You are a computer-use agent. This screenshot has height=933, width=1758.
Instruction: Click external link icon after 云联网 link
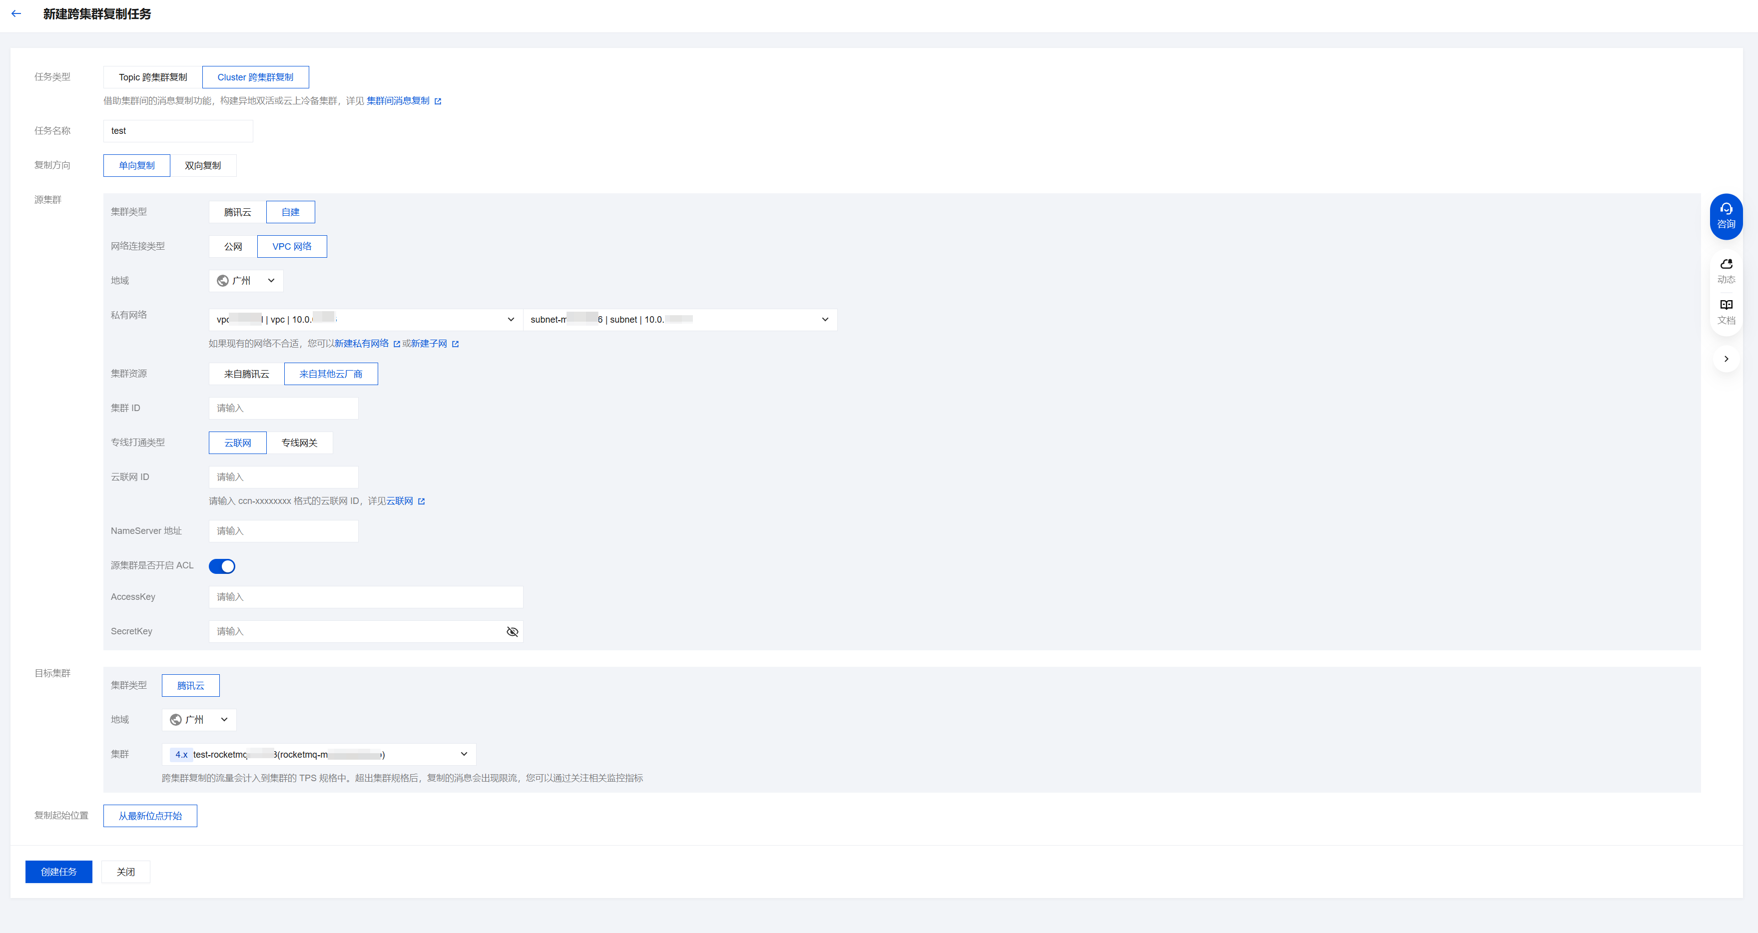[x=421, y=501]
